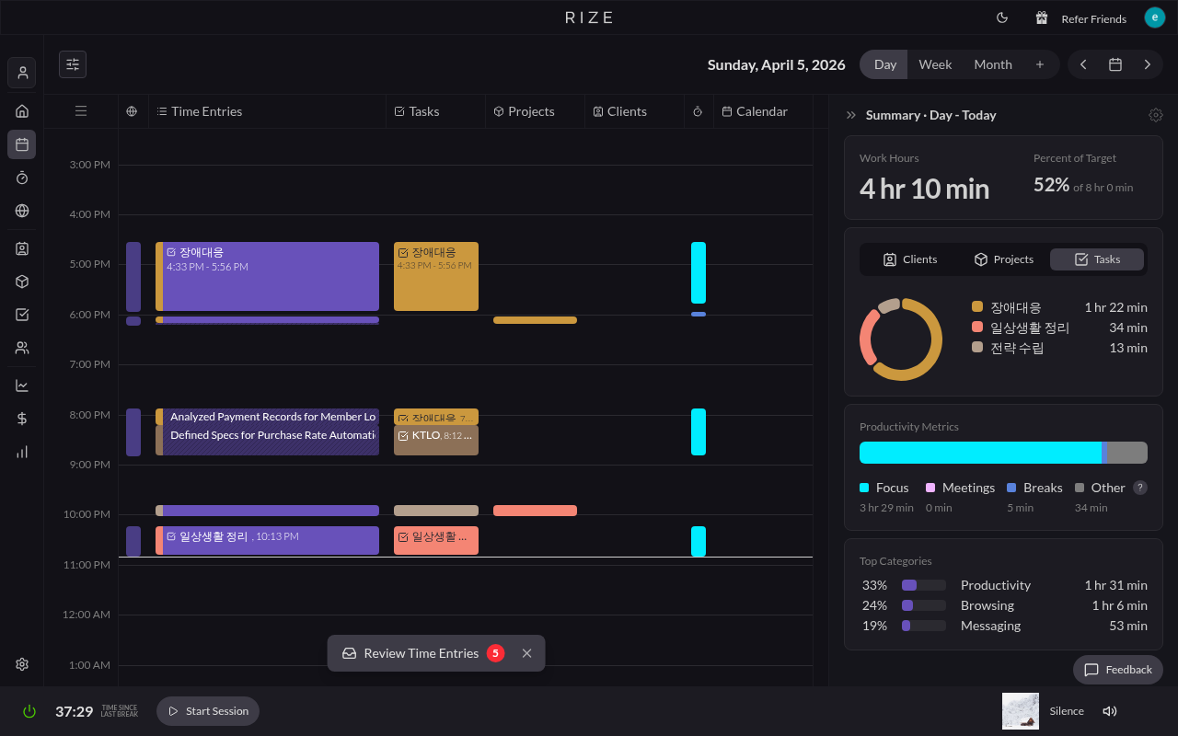Open the filter settings sliders icon
Image resolution: width=1178 pixels, height=736 pixels.
point(73,64)
